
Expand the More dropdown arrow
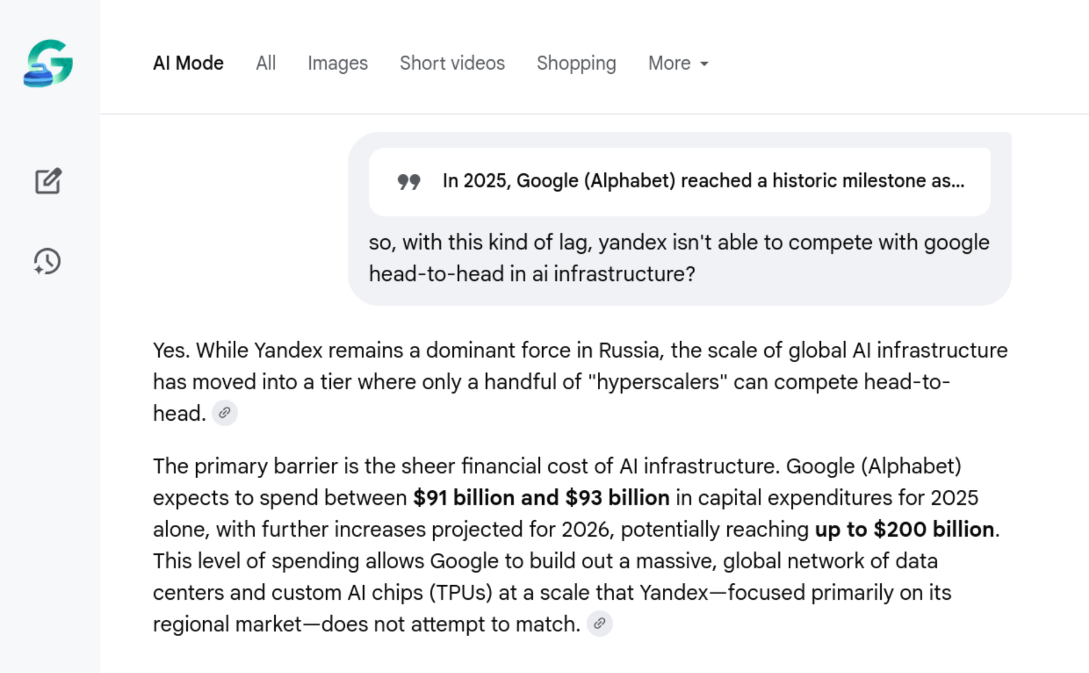tap(704, 64)
